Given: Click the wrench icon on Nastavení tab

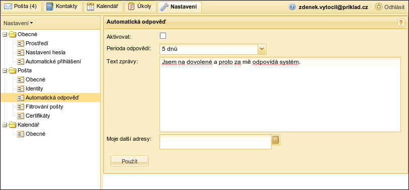Looking at the screenshot, I should 165,7.
